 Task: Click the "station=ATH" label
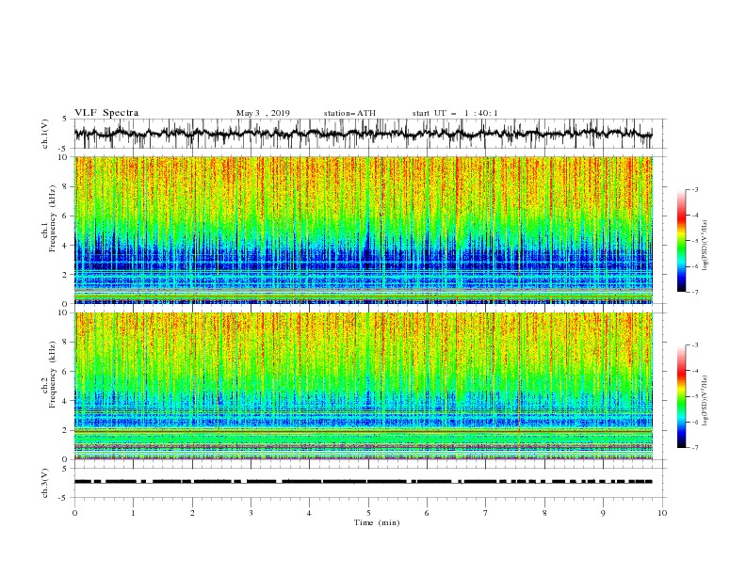[349, 113]
